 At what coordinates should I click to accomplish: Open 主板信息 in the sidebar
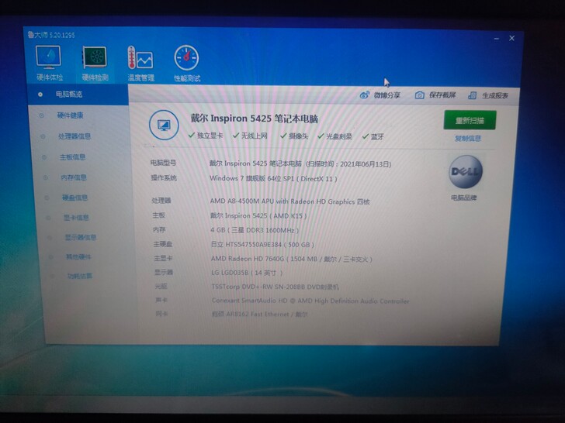[72, 157]
